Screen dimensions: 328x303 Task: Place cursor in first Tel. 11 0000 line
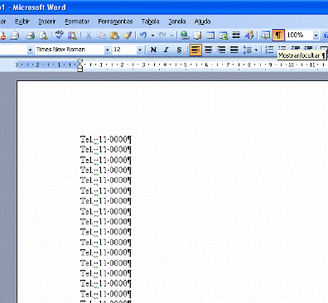pyautogui.click(x=106, y=139)
